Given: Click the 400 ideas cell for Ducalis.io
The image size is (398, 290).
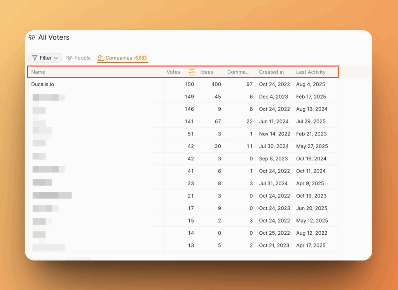Looking at the screenshot, I should point(216,84).
